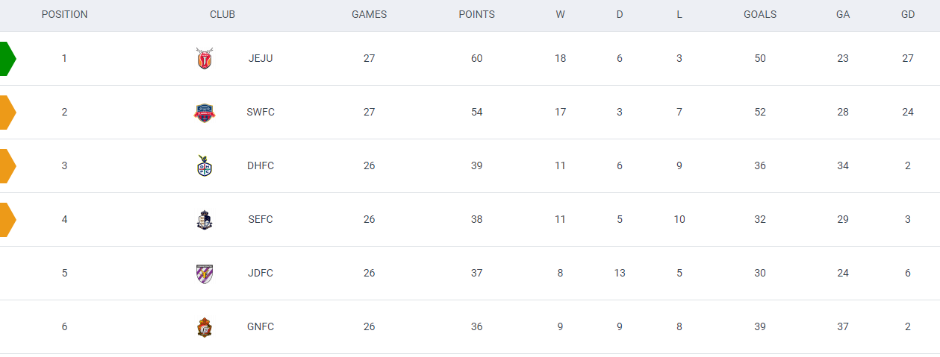940x357 pixels.
Task: Open the JEJU club name link
Action: [x=261, y=58]
